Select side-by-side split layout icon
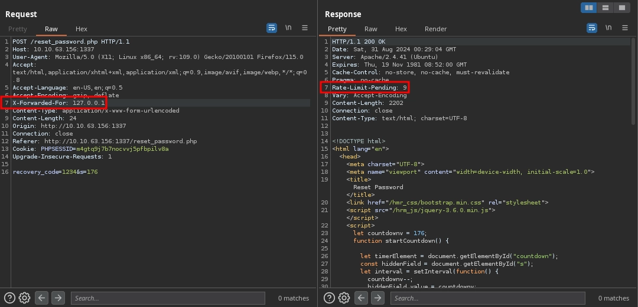Viewport: 638px width, 307px height. click(x=588, y=8)
